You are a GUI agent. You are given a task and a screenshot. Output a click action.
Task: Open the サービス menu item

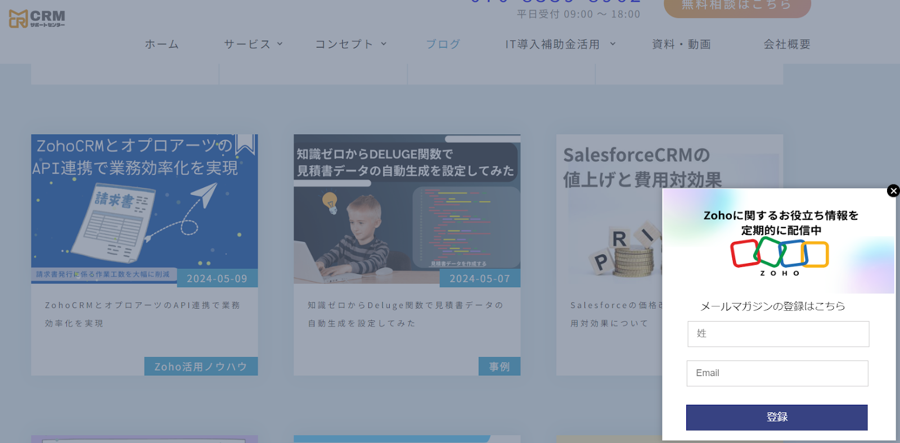[x=247, y=44]
